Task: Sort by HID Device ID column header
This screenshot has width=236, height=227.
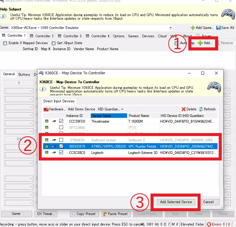Action: 182,116
